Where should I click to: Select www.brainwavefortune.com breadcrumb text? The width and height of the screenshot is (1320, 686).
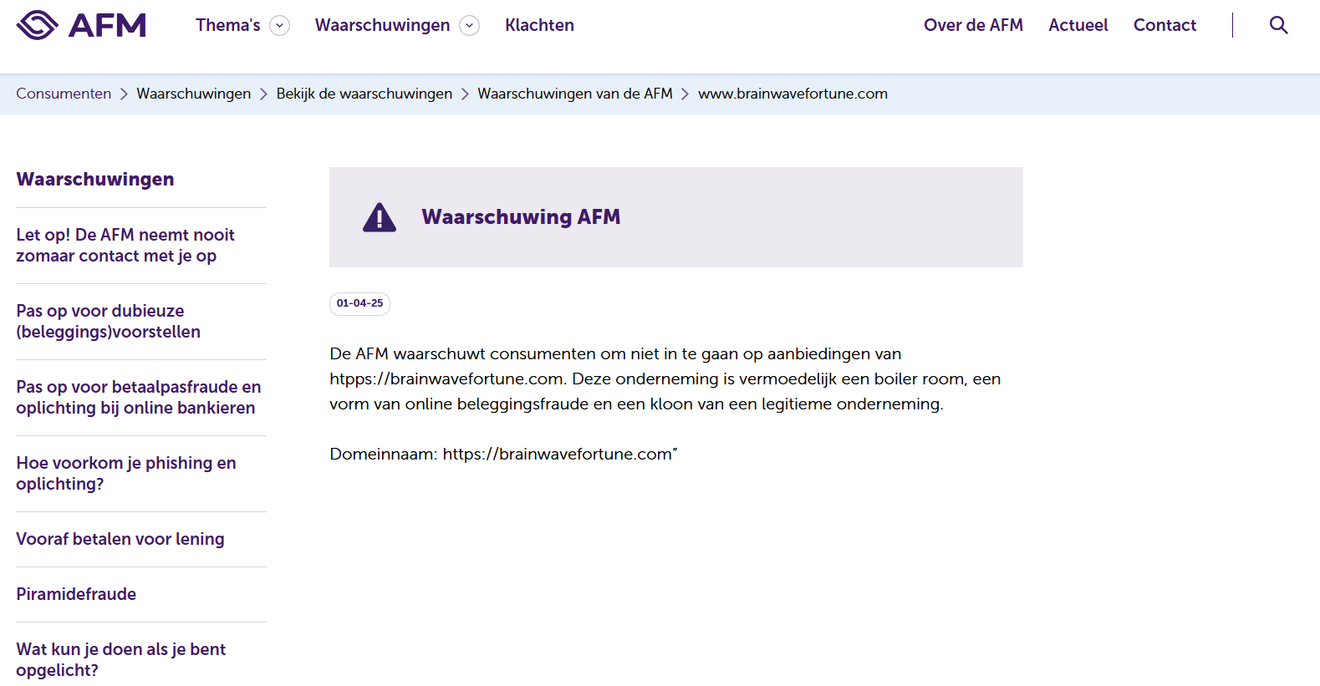[793, 94]
